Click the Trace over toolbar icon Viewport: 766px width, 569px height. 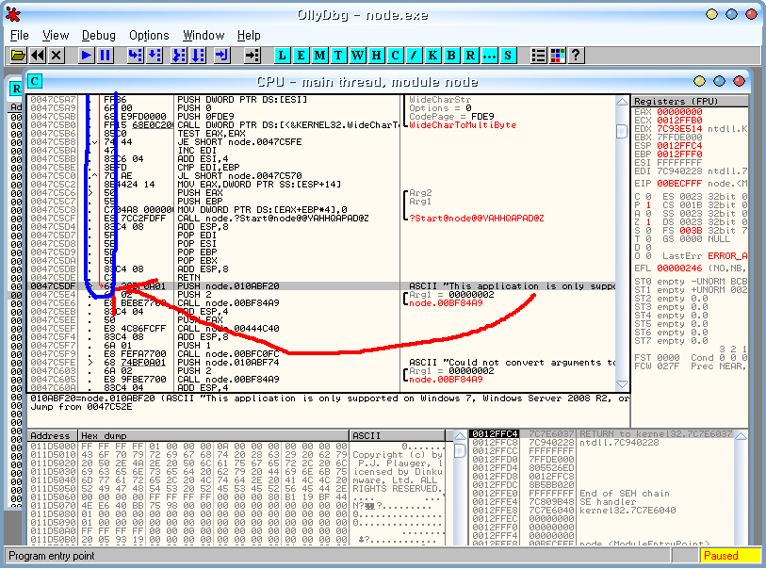[x=198, y=56]
